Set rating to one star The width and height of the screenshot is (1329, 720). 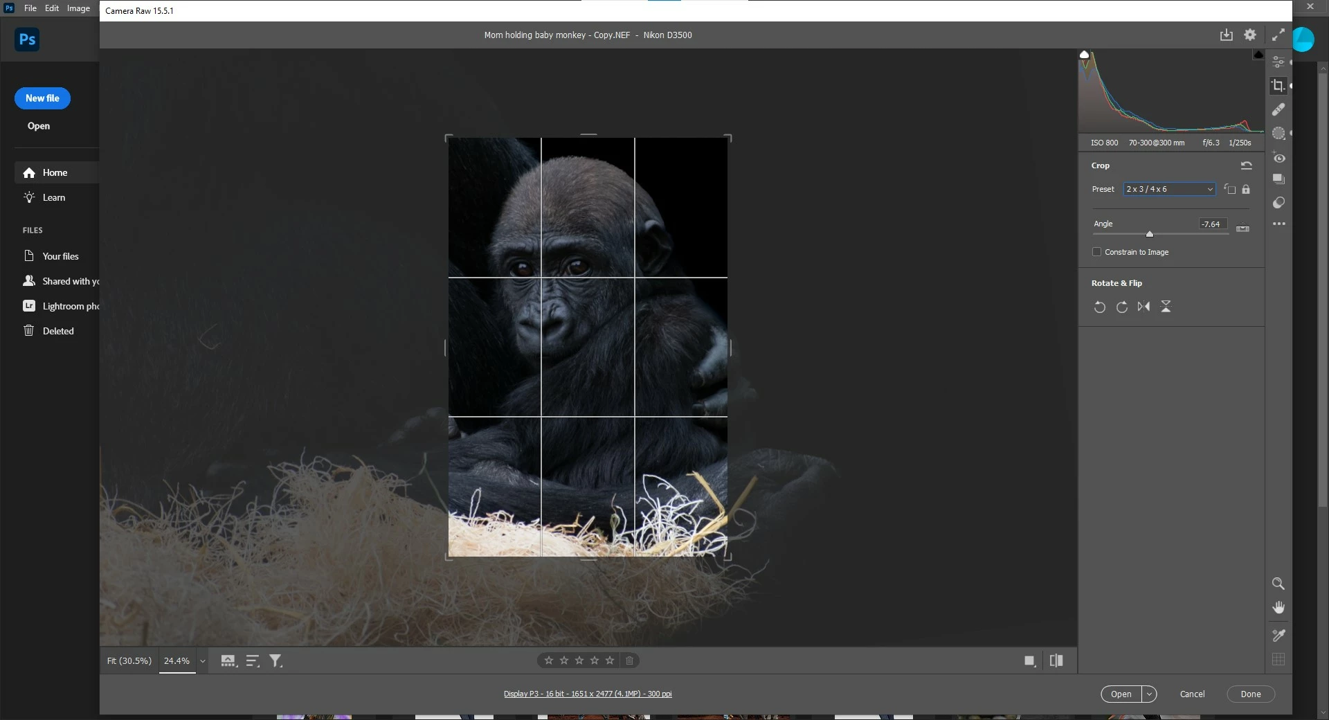point(549,660)
